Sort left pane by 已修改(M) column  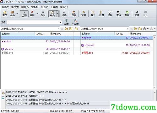point(61,34)
